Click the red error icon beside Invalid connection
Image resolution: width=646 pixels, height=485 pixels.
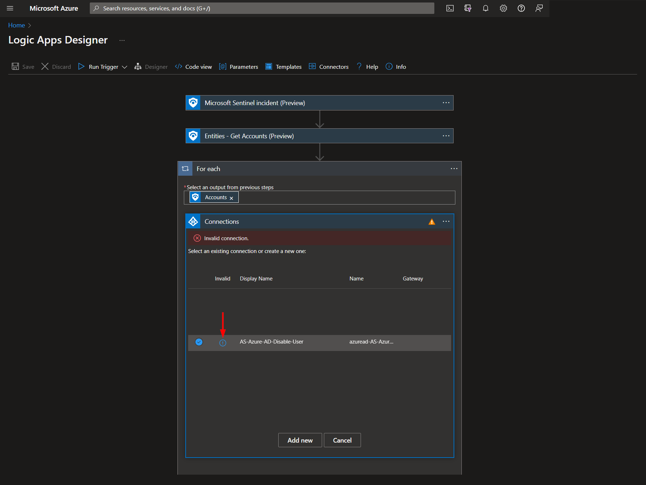click(x=197, y=238)
